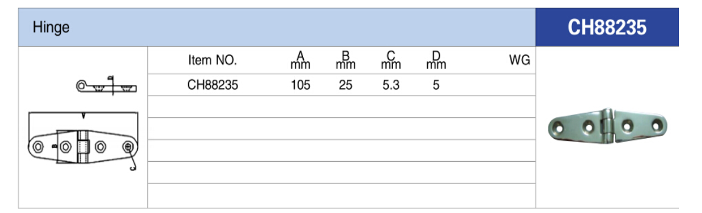
Task: Click the last empty table row
Action: [342, 196]
